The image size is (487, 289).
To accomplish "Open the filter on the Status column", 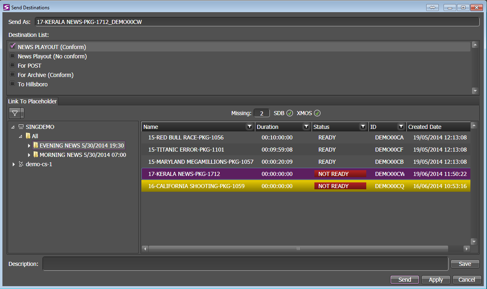I will pos(363,126).
